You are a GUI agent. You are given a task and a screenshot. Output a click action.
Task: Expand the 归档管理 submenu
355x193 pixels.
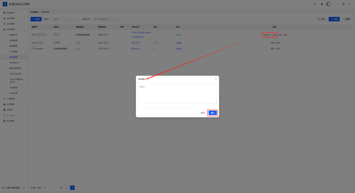click(24, 88)
